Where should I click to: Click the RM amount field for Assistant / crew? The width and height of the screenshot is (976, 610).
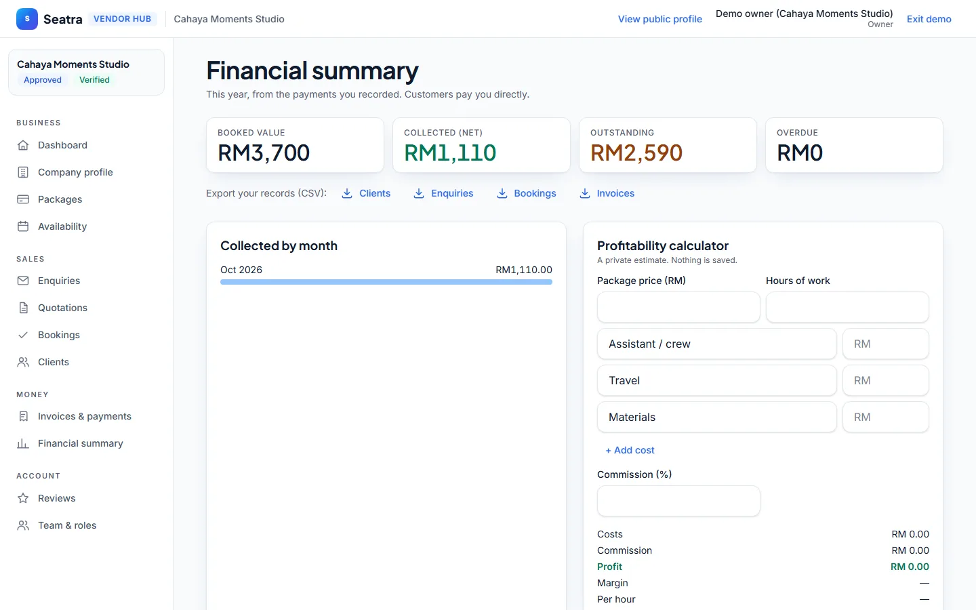886,344
